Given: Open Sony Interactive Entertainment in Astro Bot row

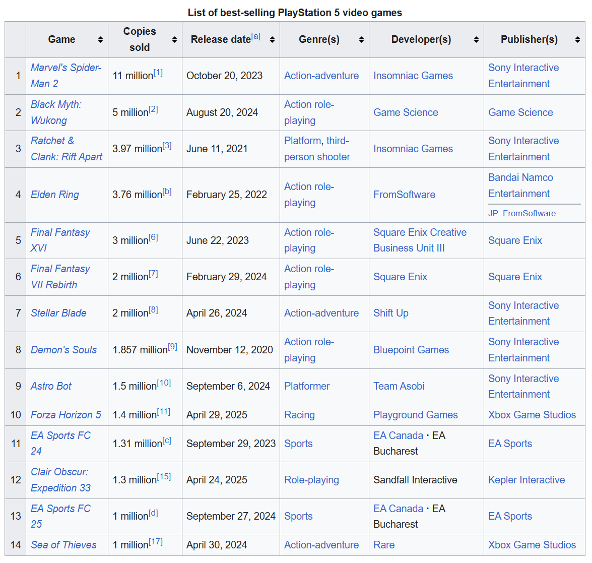Looking at the screenshot, I should 523,386.
